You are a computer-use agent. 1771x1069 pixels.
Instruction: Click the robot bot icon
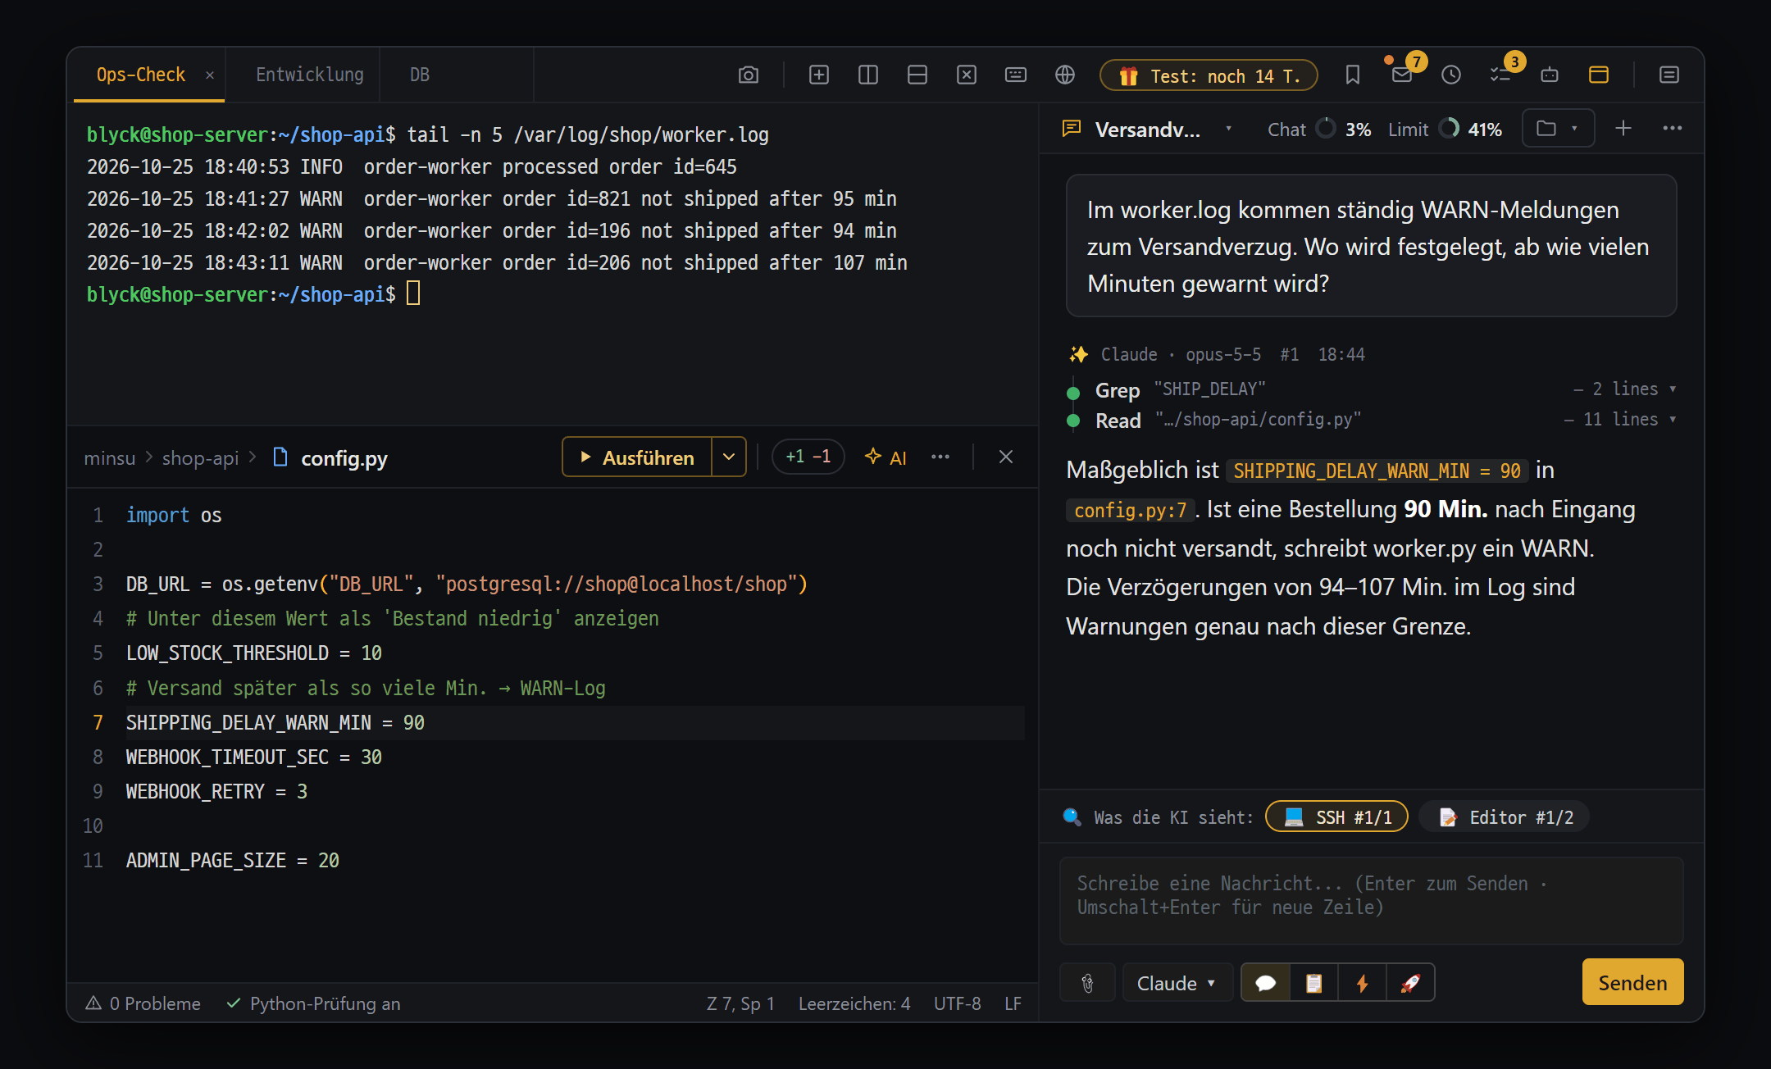click(x=1550, y=75)
